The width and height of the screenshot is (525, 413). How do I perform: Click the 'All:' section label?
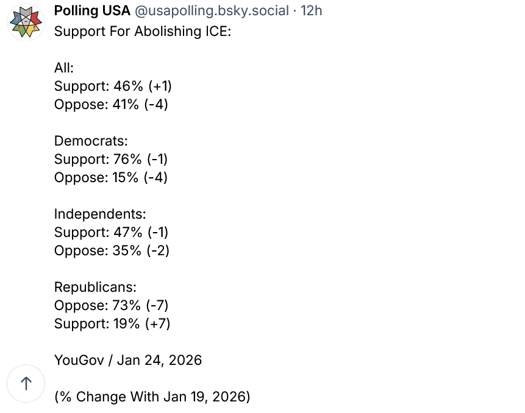(64, 68)
